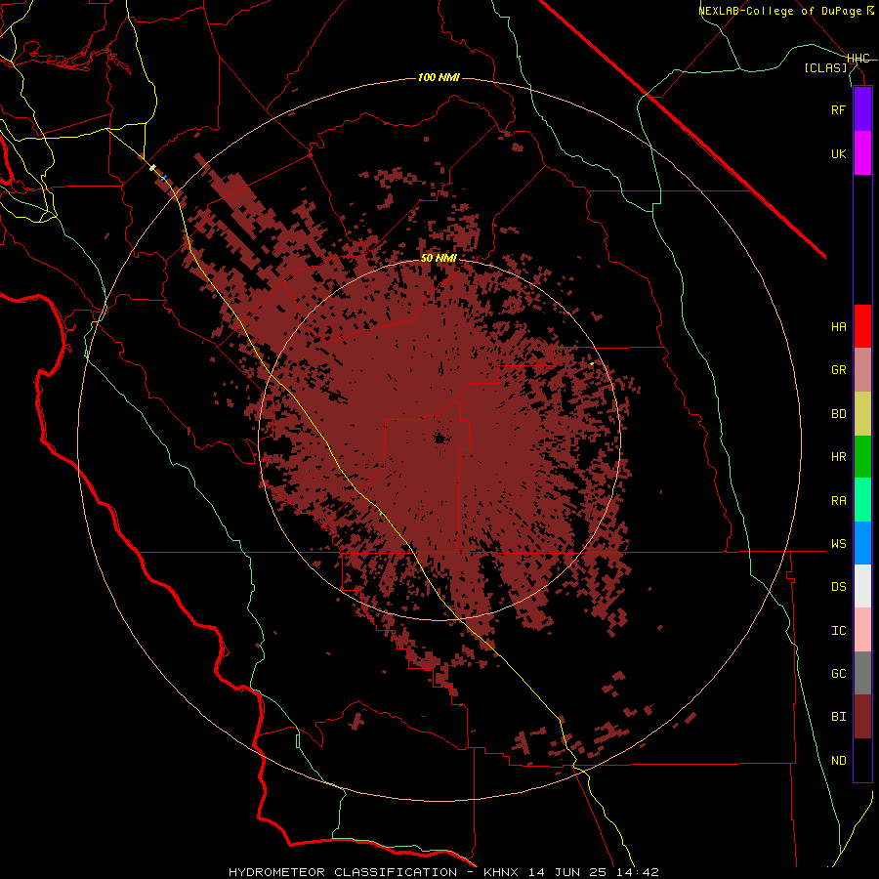Click the UK legend label
Image resolution: width=879 pixels, height=879 pixels.
click(838, 154)
